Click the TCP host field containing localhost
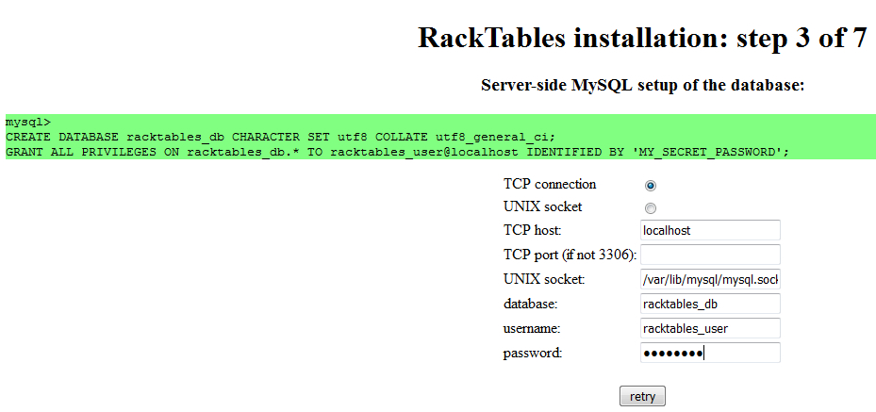The image size is (876, 412). pyautogui.click(x=710, y=230)
